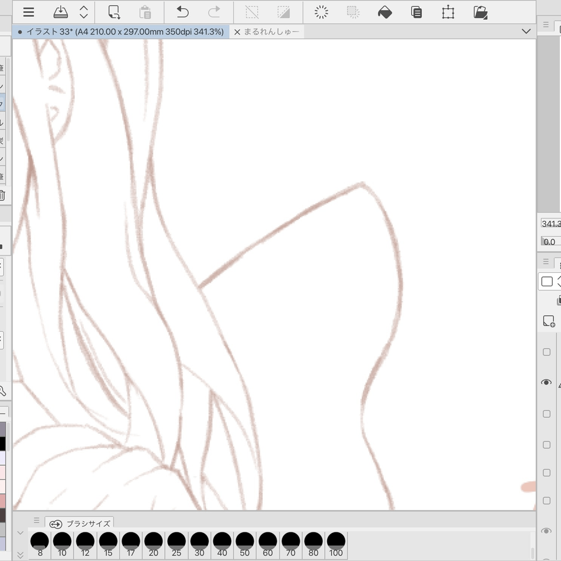This screenshot has height=561, width=561.
Task: Close the まるれんしゅー tab
Action: coord(237,32)
